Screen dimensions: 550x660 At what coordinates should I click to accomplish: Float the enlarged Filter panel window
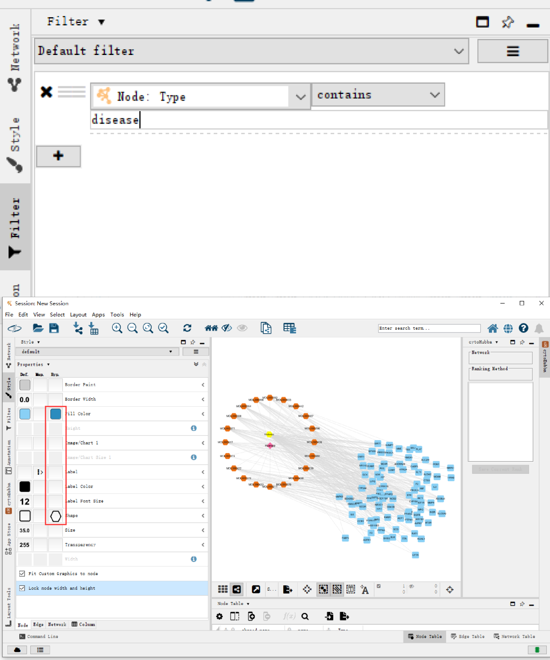click(x=482, y=22)
